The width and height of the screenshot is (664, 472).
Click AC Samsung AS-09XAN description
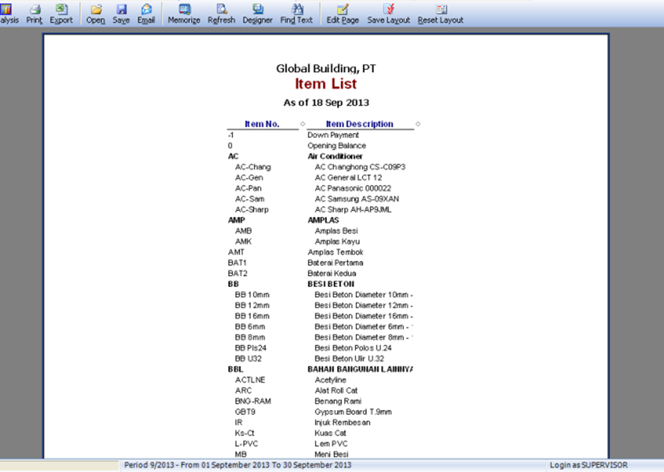pyautogui.click(x=356, y=199)
